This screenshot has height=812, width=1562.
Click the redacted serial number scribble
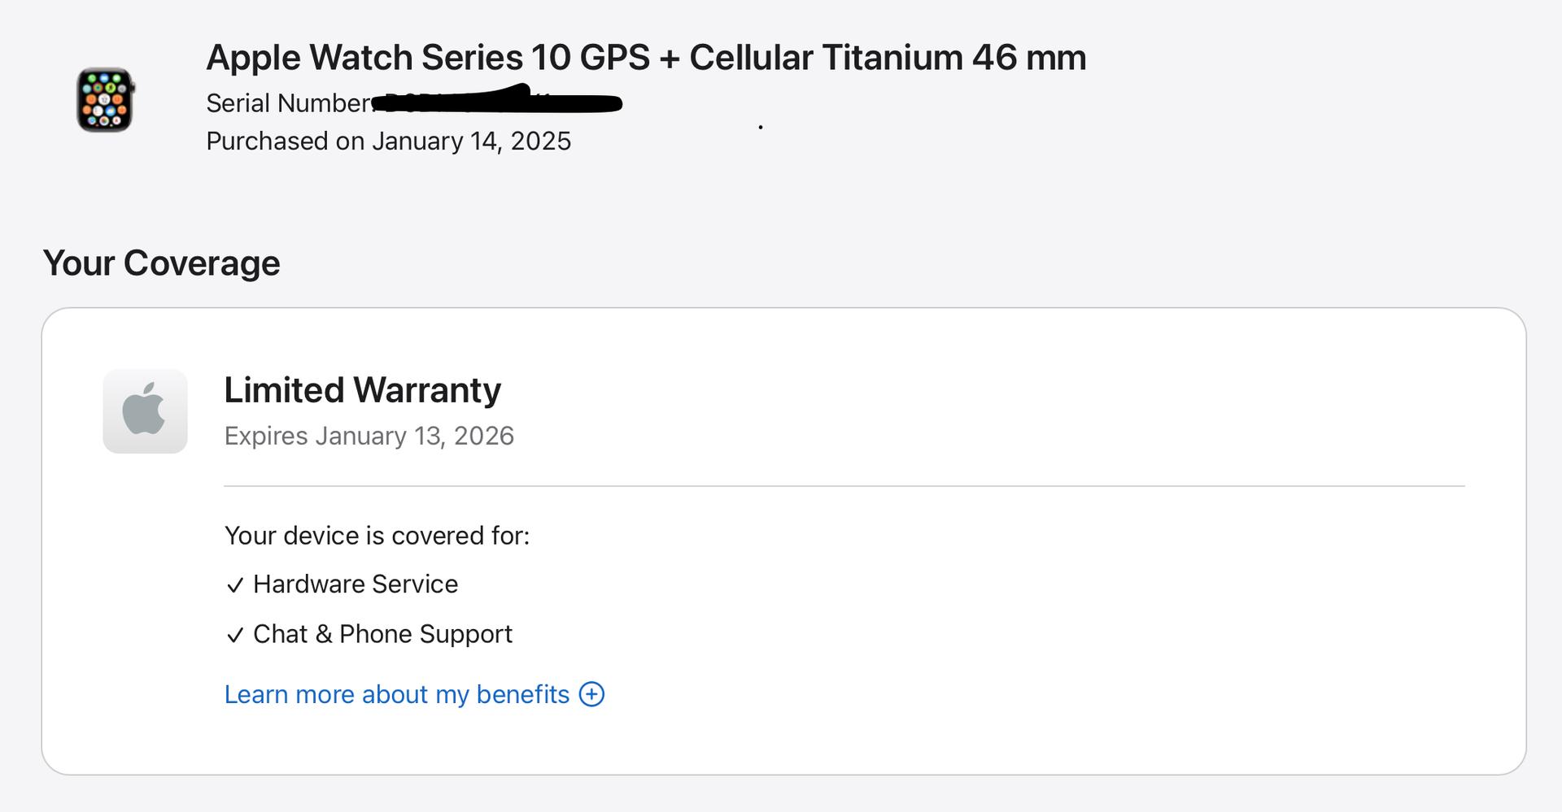[496, 100]
